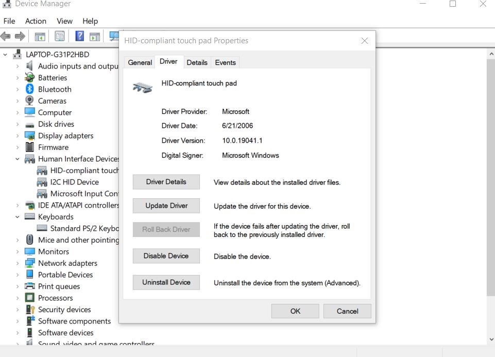Maximize the Device Manager window
Image resolution: width=495 pixels, height=357 pixels.
(453, 4)
